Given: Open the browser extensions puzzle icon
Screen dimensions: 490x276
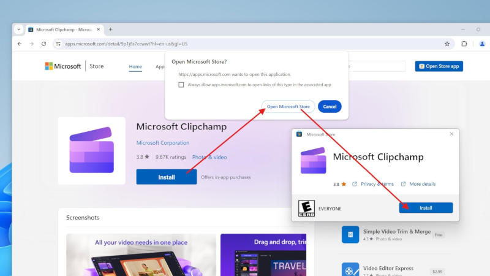Looking at the screenshot, I should point(464,44).
